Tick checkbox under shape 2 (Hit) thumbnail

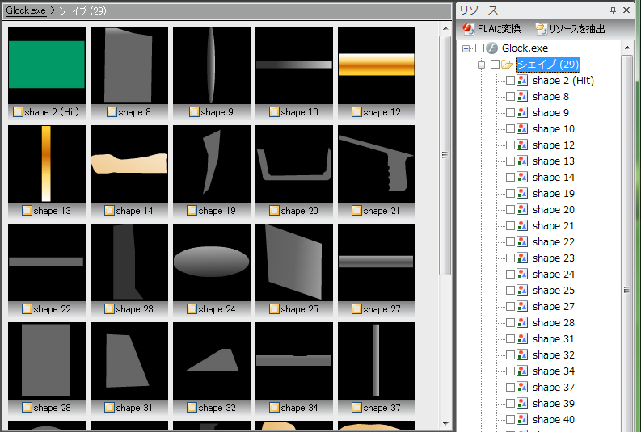[x=18, y=112]
